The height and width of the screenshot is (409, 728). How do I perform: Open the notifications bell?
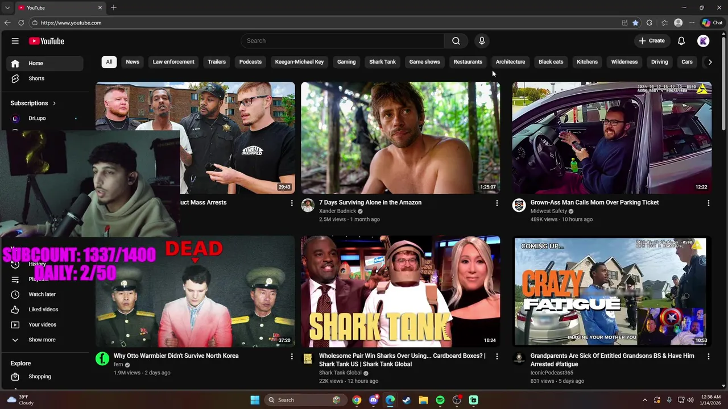(x=681, y=41)
